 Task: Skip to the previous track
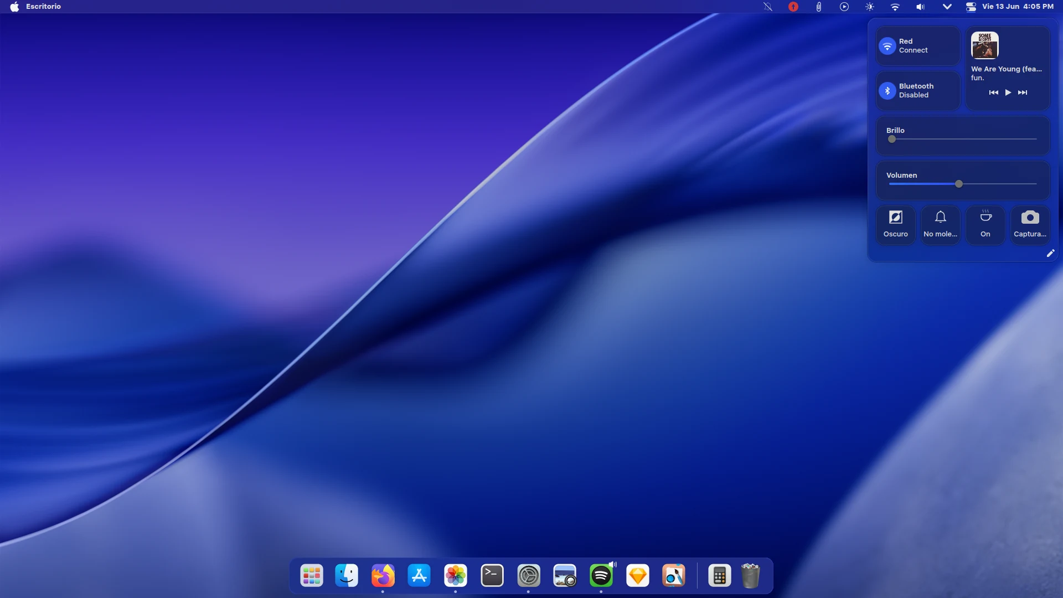[x=994, y=92]
